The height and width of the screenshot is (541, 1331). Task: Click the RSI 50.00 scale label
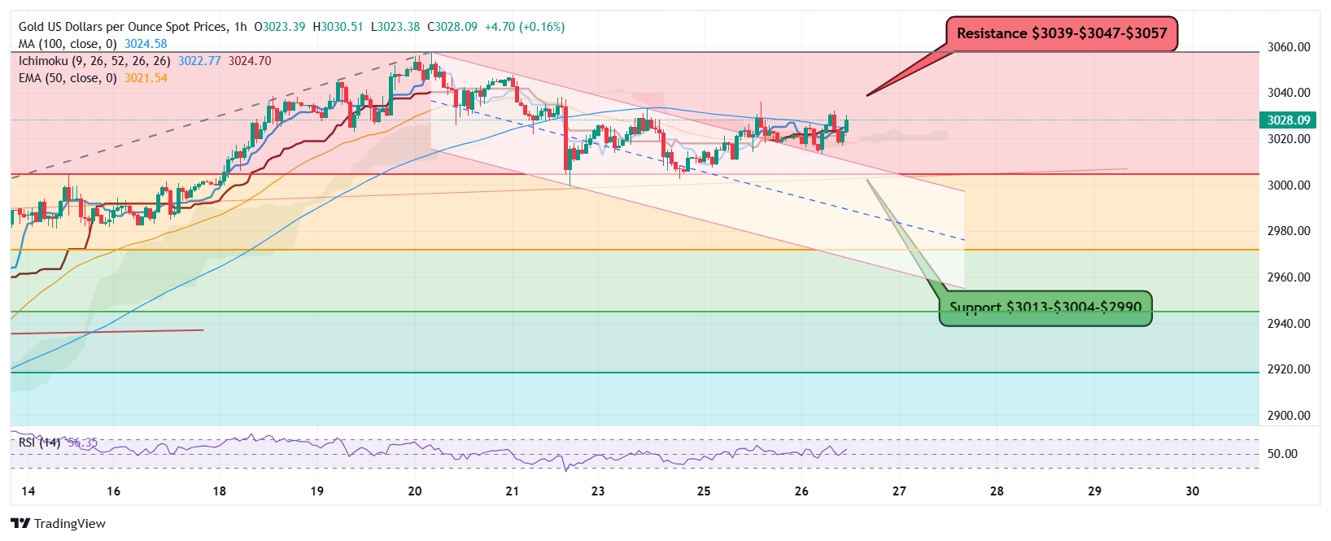click(1282, 454)
